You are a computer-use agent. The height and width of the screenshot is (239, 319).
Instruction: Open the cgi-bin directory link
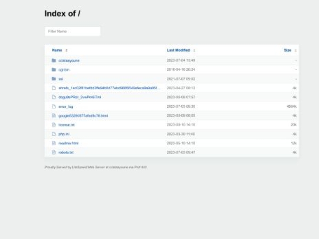pyautogui.click(x=64, y=70)
